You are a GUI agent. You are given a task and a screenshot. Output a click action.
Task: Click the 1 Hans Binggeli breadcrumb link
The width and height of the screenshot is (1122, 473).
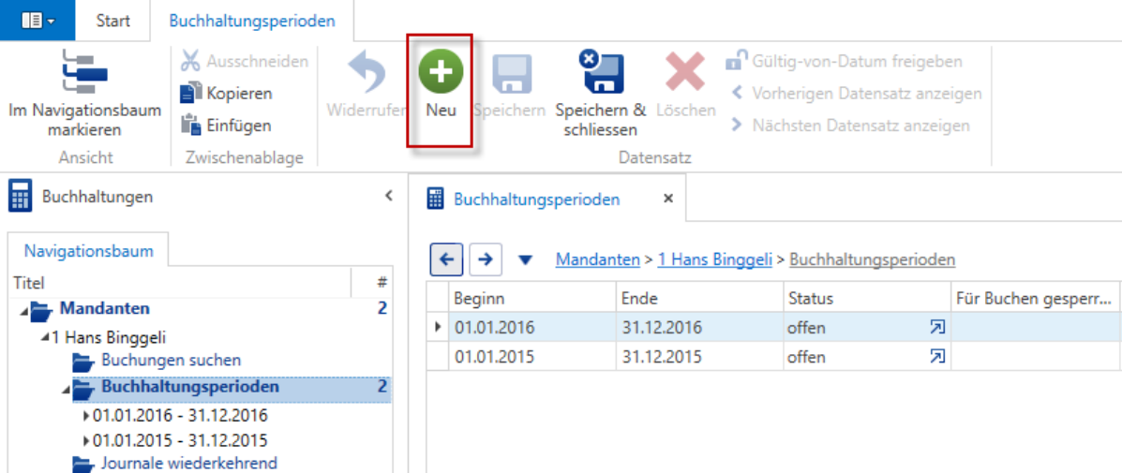(x=715, y=259)
